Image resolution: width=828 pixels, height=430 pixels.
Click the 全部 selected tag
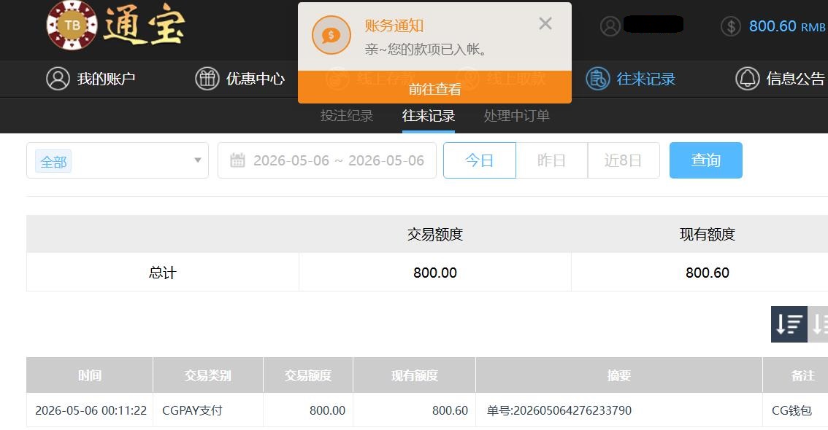click(53, 161)
